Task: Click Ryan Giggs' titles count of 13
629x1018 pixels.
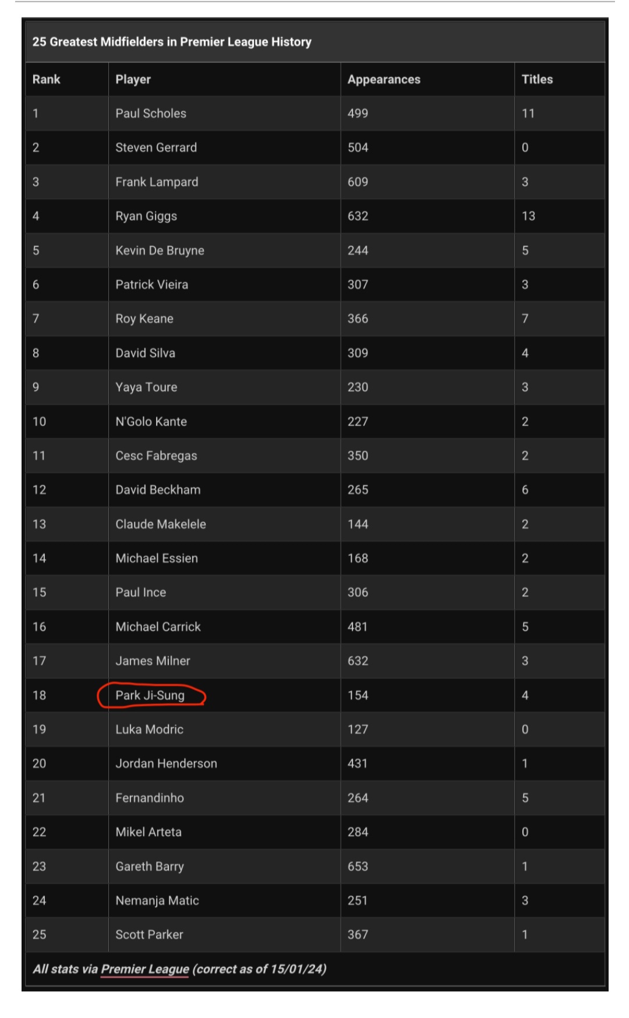Action: [x=528, y=216]
